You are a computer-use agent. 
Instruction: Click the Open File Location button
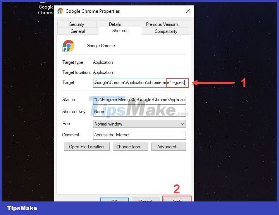(x=87, y=147)
